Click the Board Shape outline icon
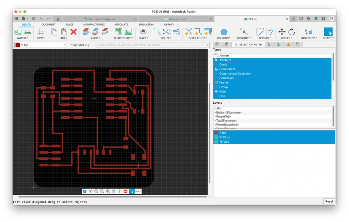Viewport: 349px width, 222px height. (118, 32)
